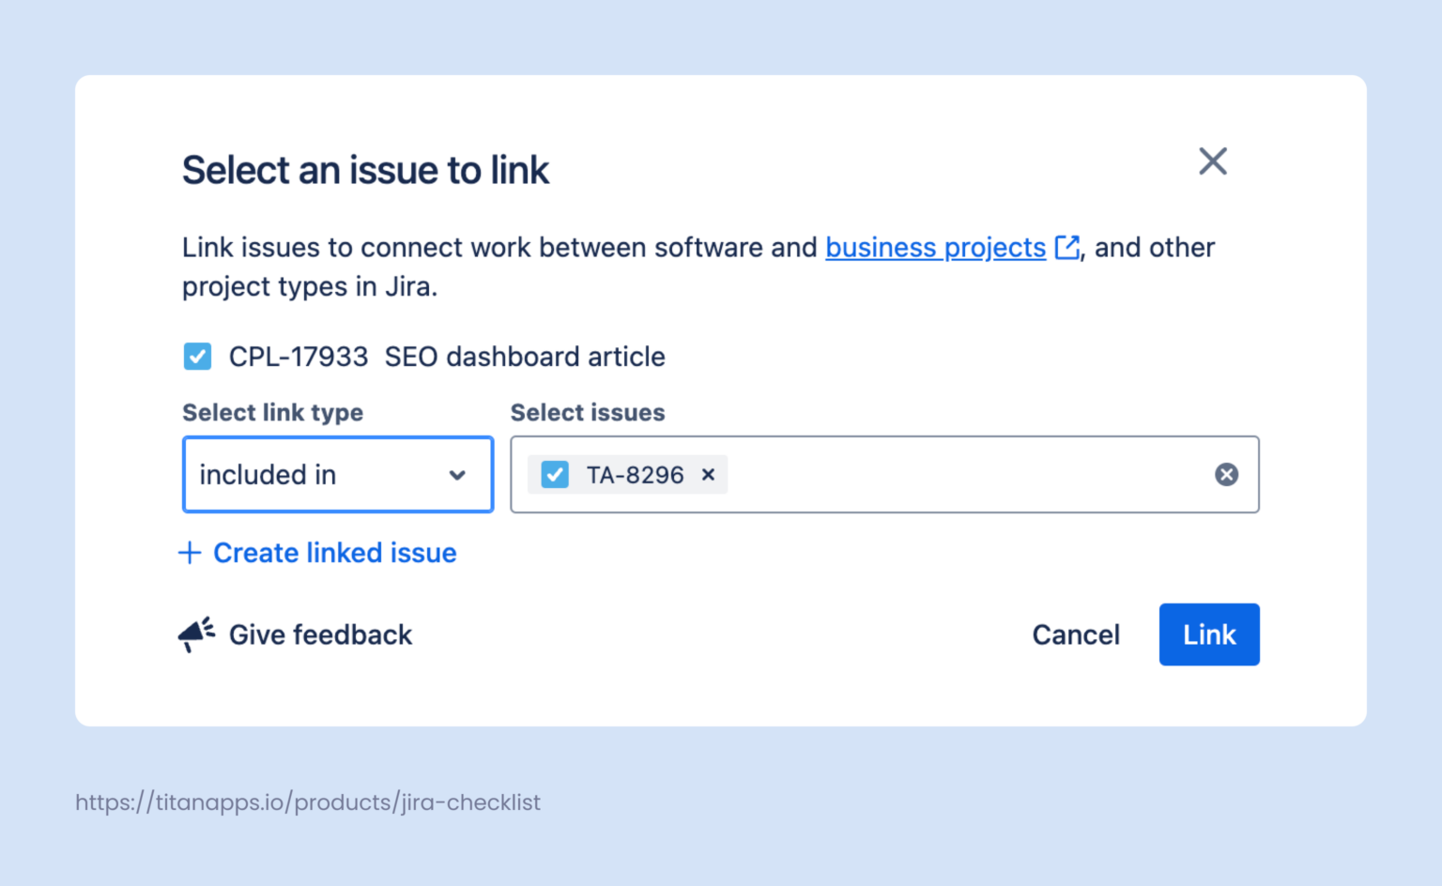Click the external link icon after business projects
This screenshot has width=1442, height=886.
(x=1067, y=247)
